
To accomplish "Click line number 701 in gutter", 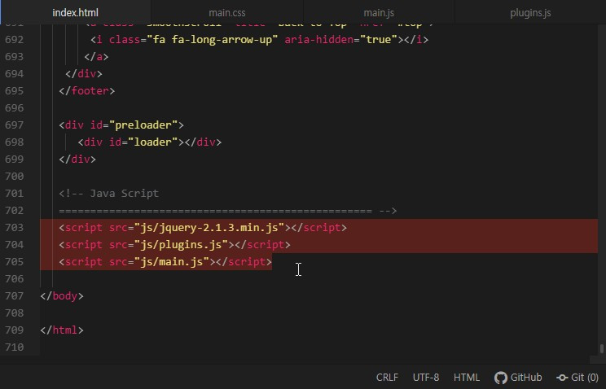I will 15,193.
